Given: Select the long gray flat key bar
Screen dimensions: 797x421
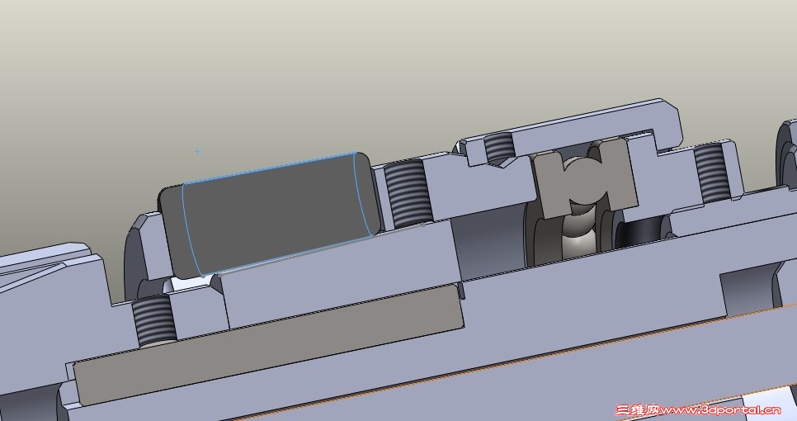Looking at the screenshot, I should coord(269,346).
